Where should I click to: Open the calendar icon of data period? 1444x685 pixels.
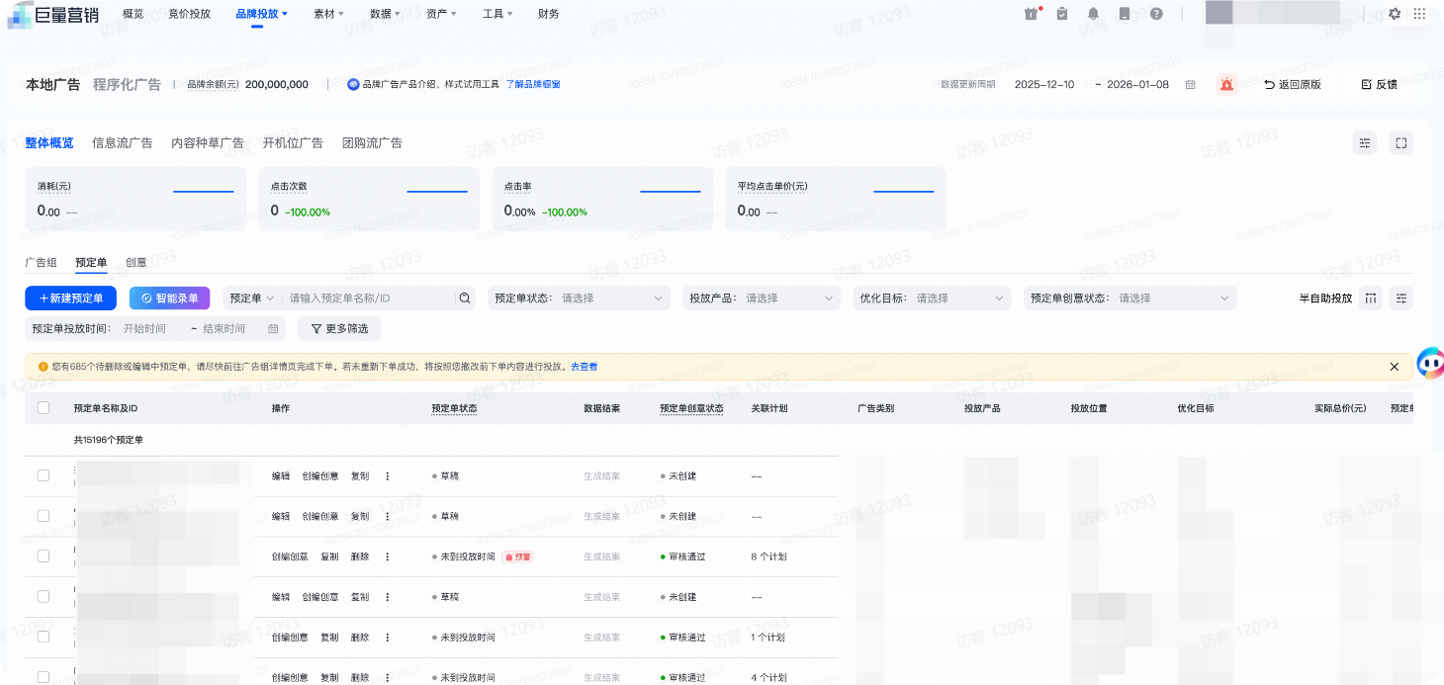click(1190, 85)
